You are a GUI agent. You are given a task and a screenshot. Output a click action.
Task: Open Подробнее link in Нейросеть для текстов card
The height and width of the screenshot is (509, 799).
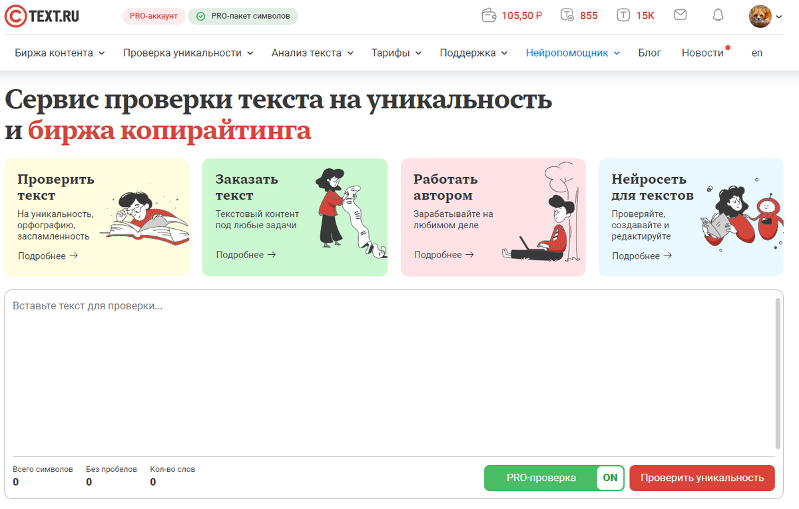point(642,255)
